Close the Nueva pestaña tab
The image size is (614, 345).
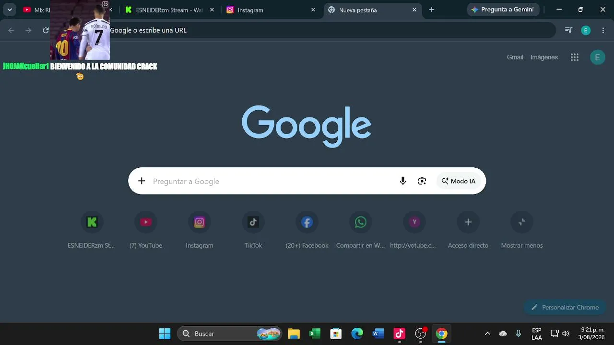414,10
